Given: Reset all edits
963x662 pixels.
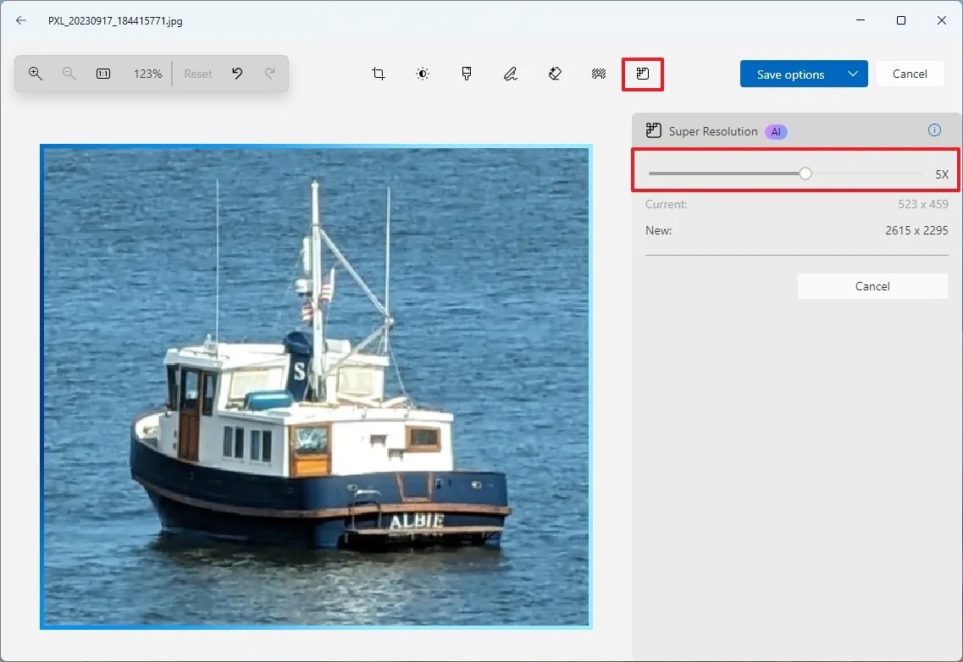Looking at the screenshot, I should (197, 74).
